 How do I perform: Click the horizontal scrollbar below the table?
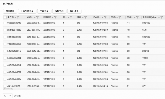(8, 89)
